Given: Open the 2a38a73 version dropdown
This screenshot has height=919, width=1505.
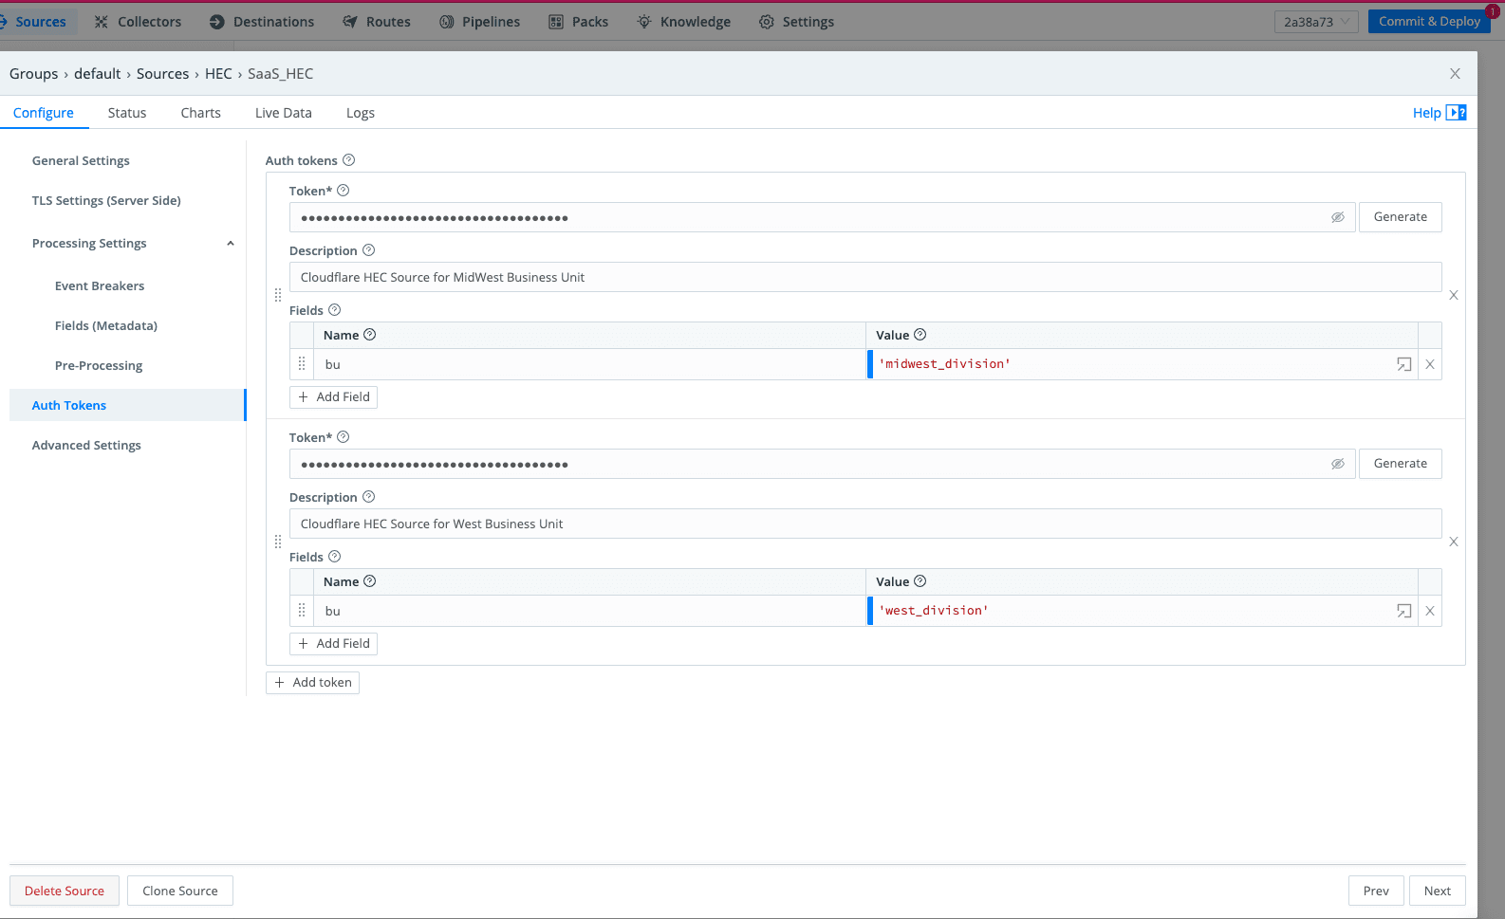Looking at the screenshot, I should [x=1315, y=22].
